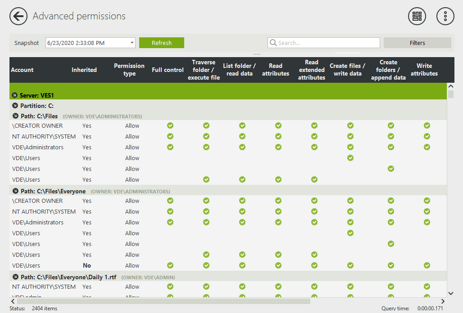This screenshot has height=313, width=463.
Task: Open the Snapshot date dropdown
Action: tap(132, 43)
